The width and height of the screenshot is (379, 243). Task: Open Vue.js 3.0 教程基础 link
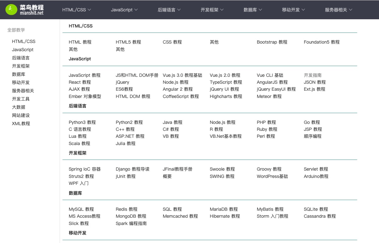(182, 75)
